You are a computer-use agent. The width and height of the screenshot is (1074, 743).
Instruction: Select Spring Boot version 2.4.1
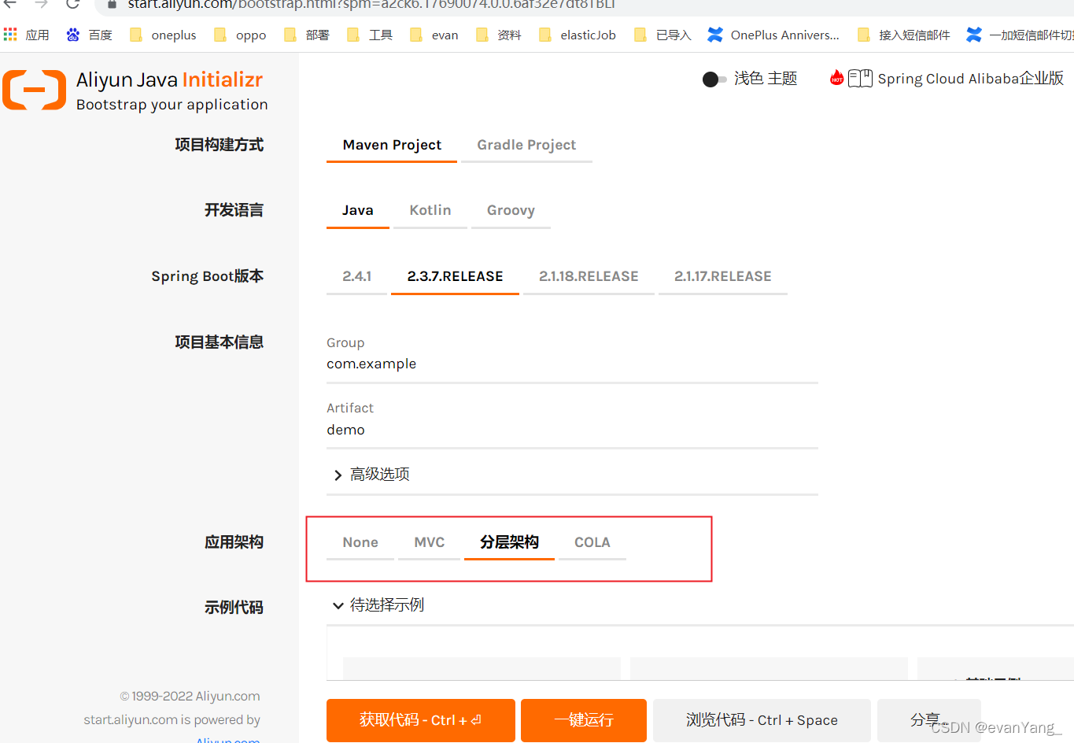(356, 277)
